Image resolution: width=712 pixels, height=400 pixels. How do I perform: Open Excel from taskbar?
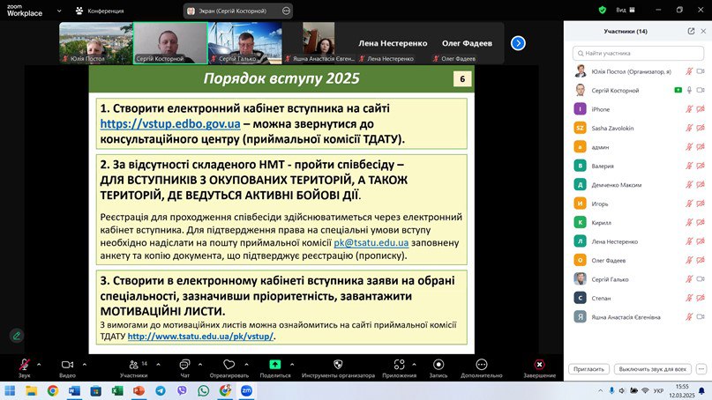pyautogui.click(x=117, y=390)
